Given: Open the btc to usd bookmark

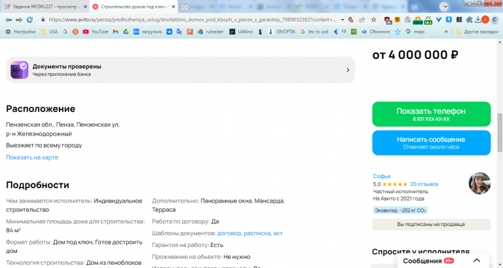Looking at the screenshot, I should 314,31.
